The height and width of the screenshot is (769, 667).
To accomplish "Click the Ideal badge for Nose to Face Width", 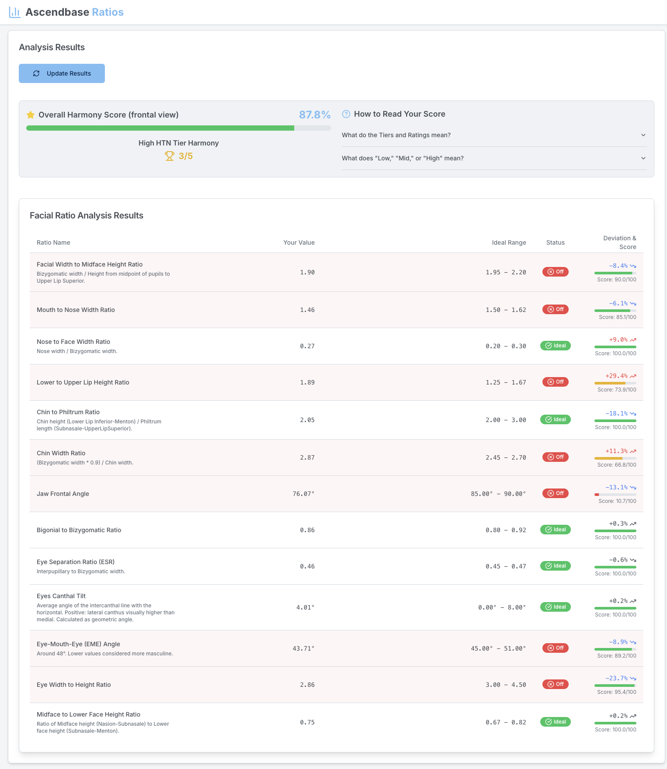I will (x=555, y=346).
